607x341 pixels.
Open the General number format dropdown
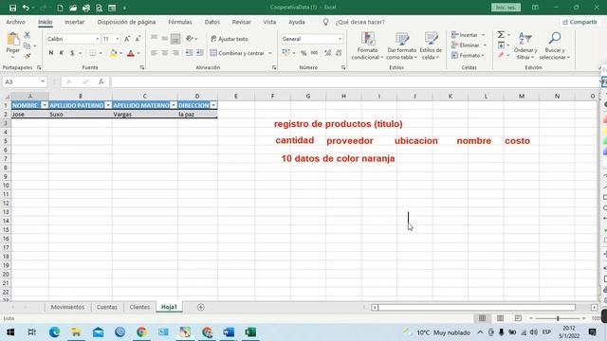pyautogui.click(x=340, y=39)
